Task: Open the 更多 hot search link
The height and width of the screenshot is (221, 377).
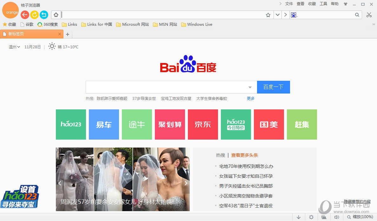Action: (x=250, y=98)
